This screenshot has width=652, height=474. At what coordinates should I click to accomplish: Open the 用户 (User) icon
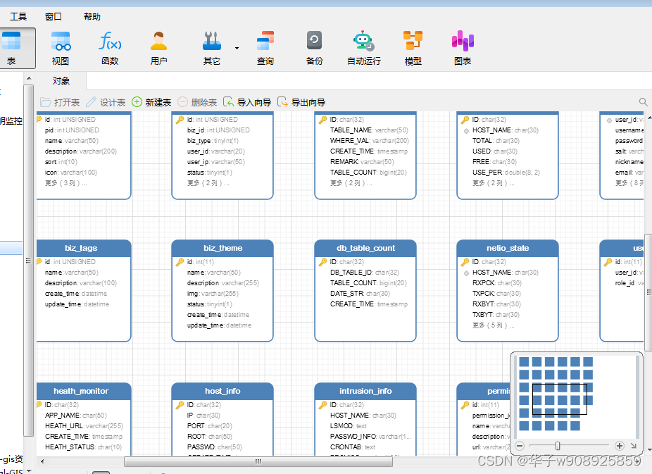click(159, 46)
